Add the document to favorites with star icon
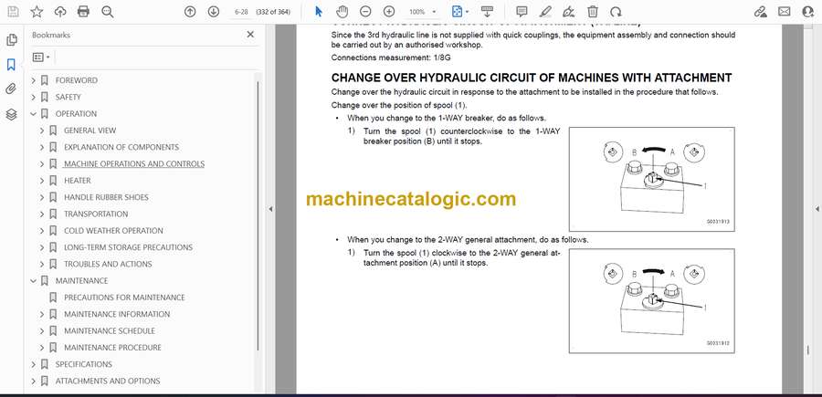Viewport: 822px width, 397px height. tap(37, 12)
